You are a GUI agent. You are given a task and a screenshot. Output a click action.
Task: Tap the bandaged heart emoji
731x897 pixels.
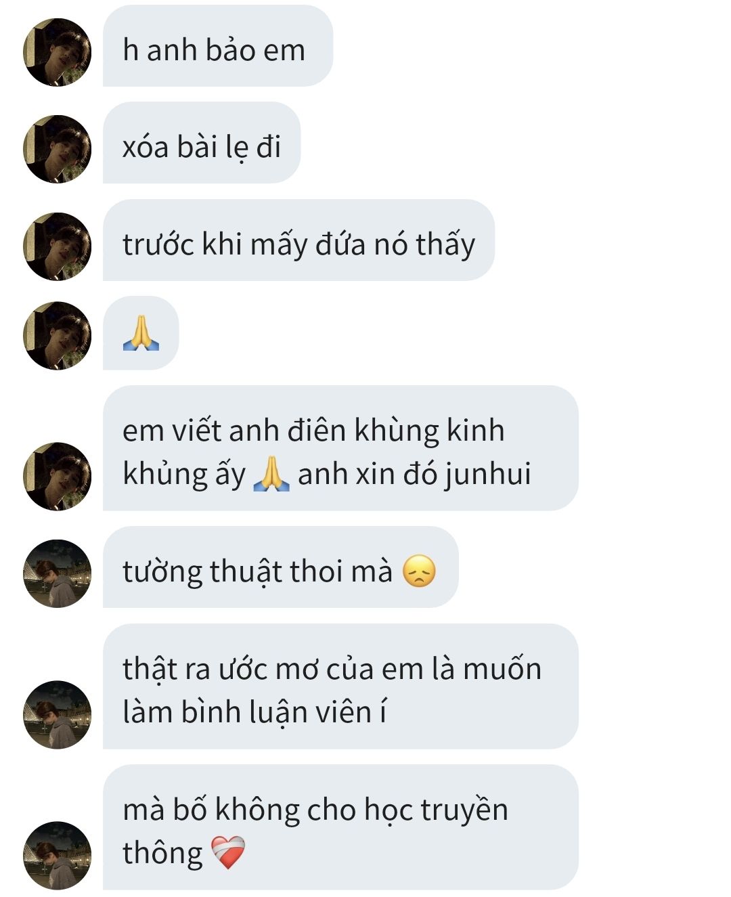[228, 853]
